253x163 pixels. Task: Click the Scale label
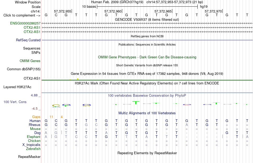(36, 7)
